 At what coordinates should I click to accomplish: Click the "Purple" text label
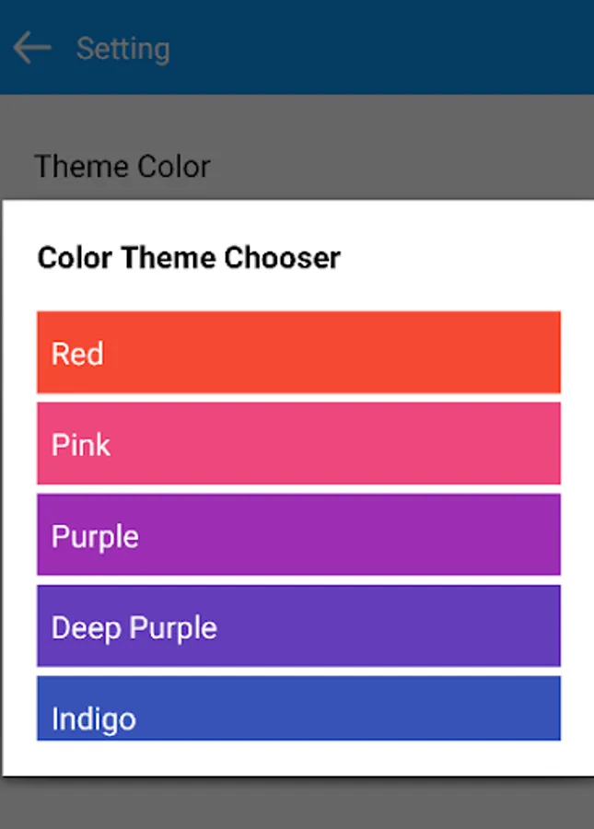pos(95,537)
